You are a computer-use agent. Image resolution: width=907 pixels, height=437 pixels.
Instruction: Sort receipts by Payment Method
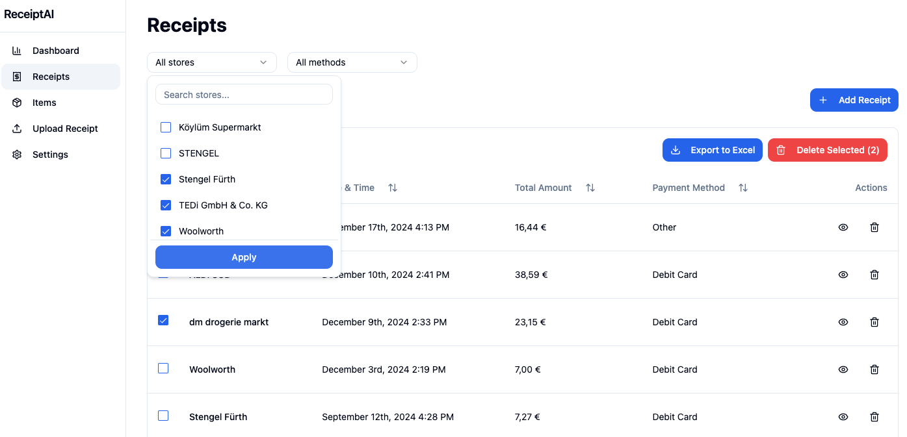click(x=743, y=188)
